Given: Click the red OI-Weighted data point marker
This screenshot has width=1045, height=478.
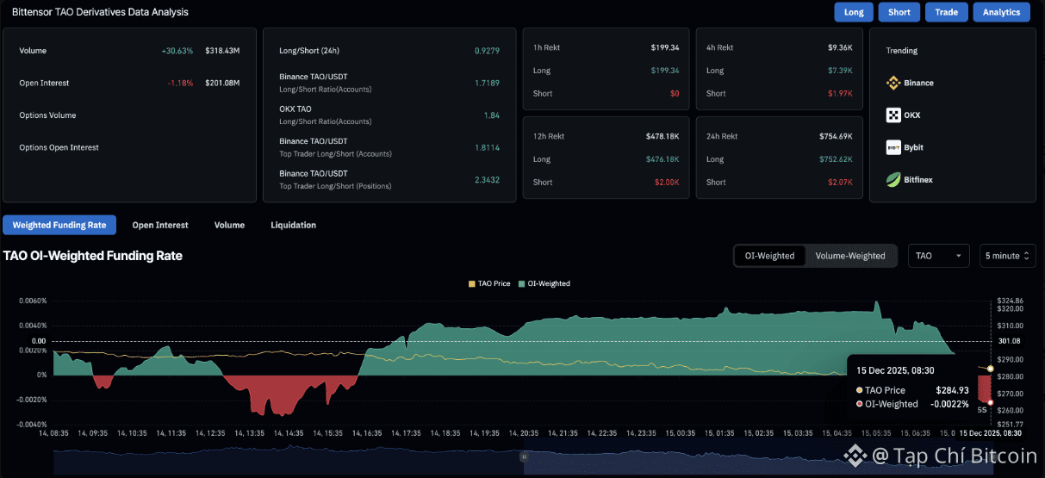Looking at the screenshot, I should click(x=991, y=402).
